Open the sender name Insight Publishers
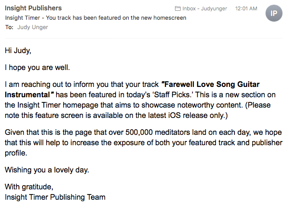This screenshot has height=203, width=291. [x=33, y=8]
